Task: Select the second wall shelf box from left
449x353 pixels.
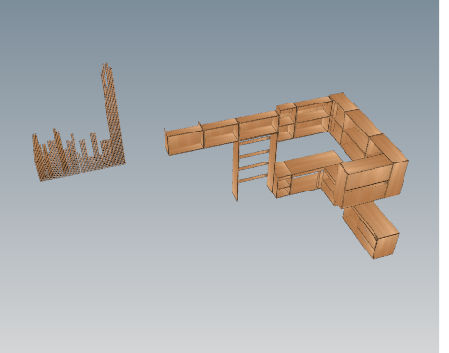Action: (220, 133)
